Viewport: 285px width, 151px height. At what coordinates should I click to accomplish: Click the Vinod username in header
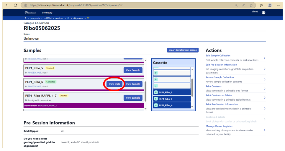(x=255, y=11)
